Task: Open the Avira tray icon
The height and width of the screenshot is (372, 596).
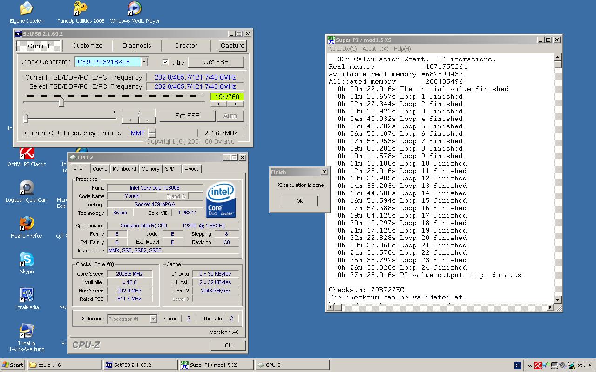Action: (538, 365)
